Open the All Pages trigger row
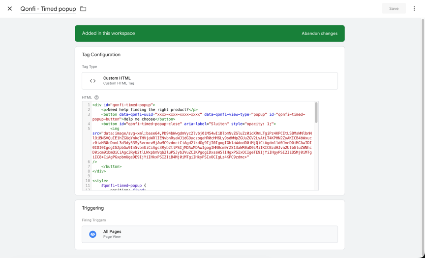Screen dimensions: 425x258 [210, 234]
